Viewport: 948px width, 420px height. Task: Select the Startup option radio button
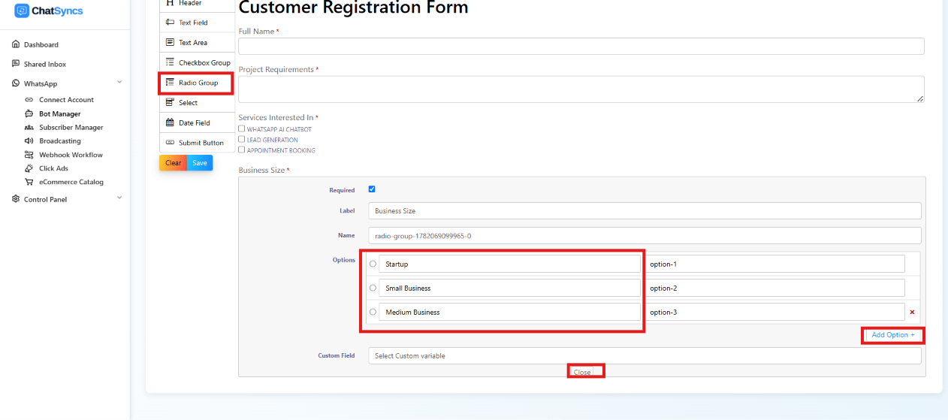pyautogui.click(x=373, y=264)
